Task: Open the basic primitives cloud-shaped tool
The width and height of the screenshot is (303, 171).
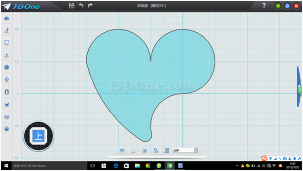Action: pyautogui.click(x=7, y=18)
